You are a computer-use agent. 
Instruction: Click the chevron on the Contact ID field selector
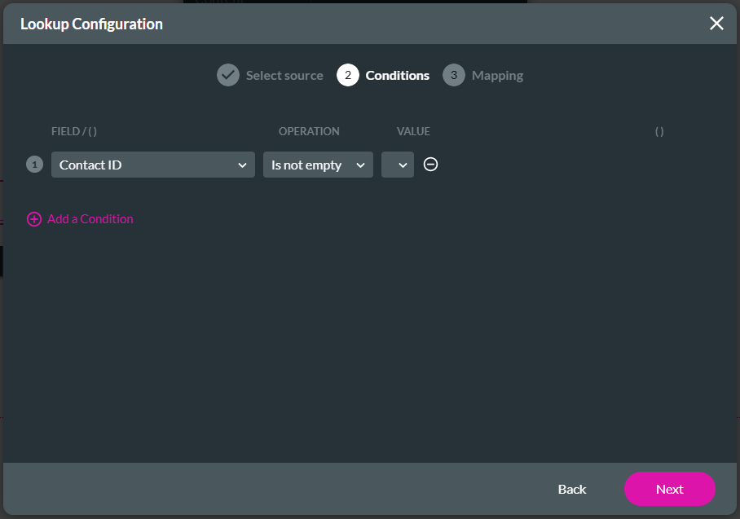[x=243, y=164]
